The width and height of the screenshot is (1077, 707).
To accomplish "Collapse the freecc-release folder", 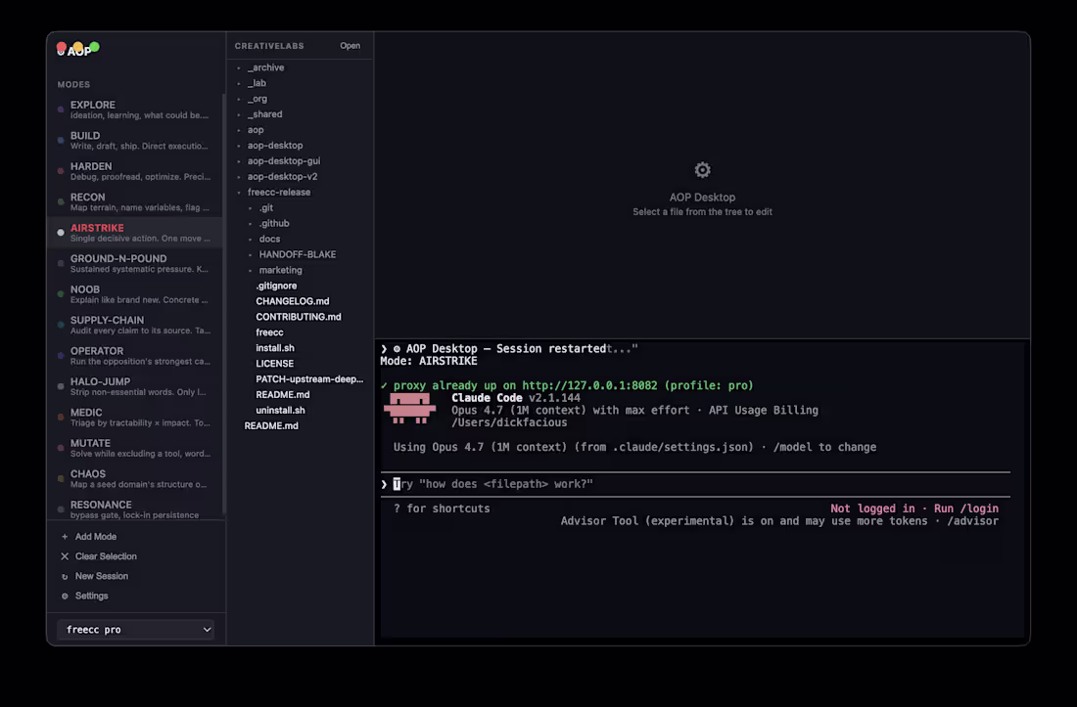I will 301,192.
